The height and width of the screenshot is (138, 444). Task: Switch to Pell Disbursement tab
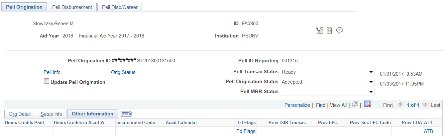pos(72,7)
